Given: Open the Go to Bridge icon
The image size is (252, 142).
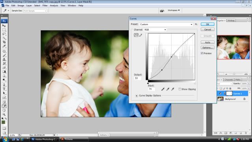Looking at the screenshot, I should point(162,11).
